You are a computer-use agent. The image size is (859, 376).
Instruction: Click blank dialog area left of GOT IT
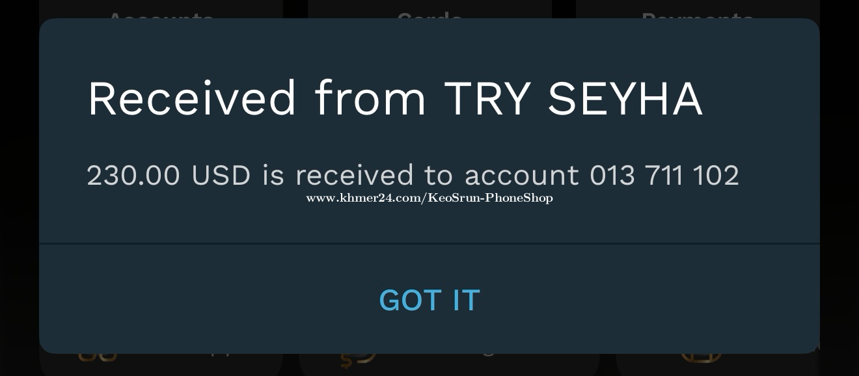pos(208,300)
